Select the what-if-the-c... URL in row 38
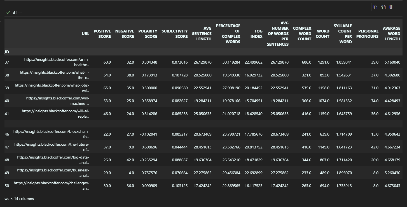 tap(55, 75)
